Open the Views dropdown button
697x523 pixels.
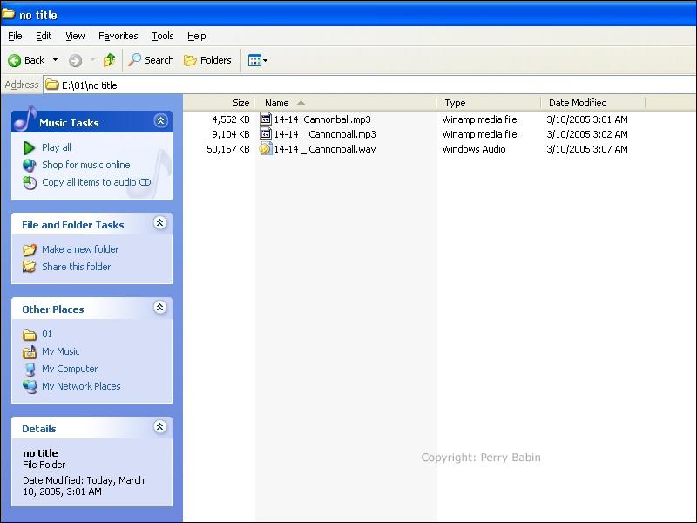pyautogui.click(x=257, y=60)
